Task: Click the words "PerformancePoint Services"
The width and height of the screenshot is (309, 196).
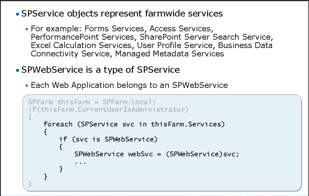Action: pyautogui.click(x=82, y=37)
